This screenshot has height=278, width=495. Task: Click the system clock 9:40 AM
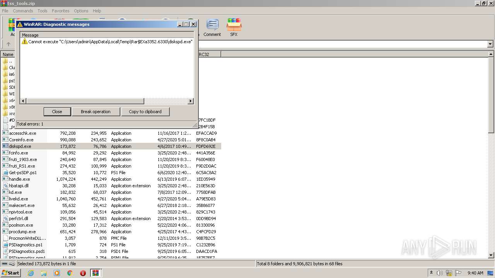[475, 273]
